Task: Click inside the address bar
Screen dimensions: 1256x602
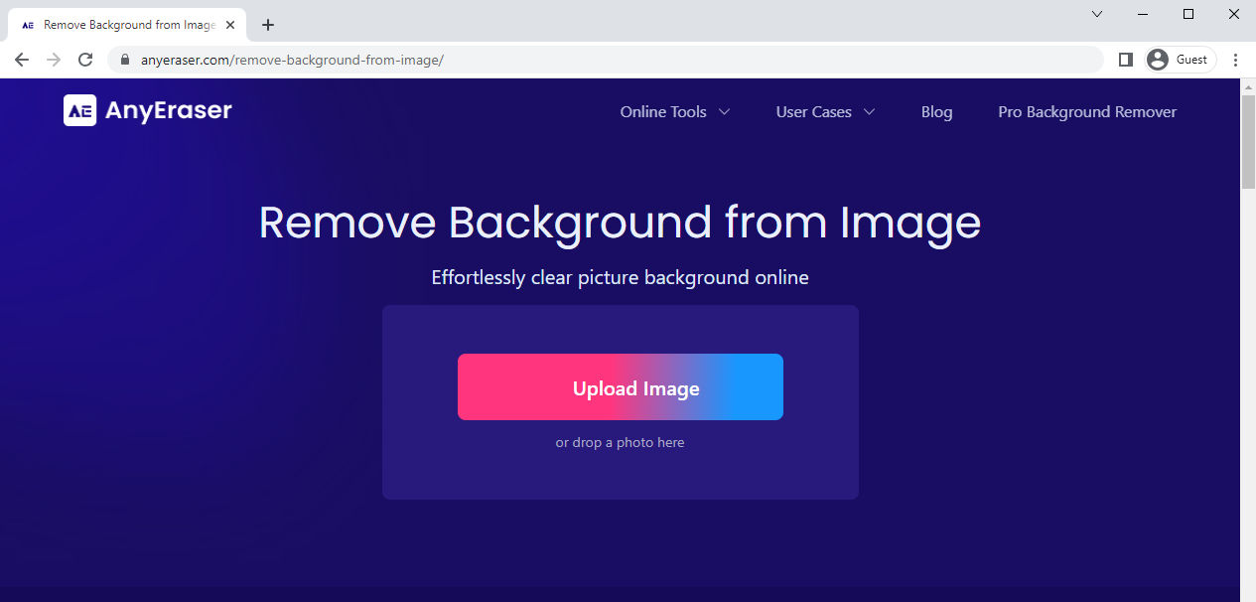Action: click(x=596, y=60)
